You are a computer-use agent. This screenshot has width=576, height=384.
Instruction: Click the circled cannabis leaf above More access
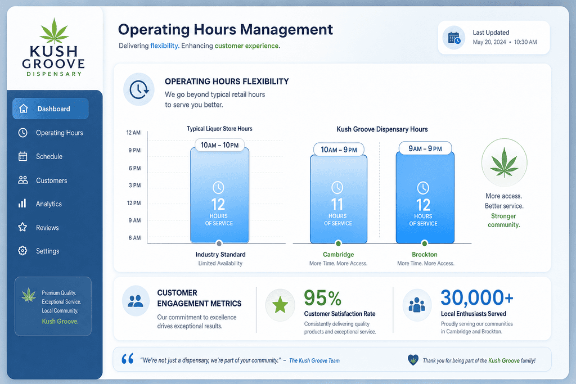click(504, 162)
